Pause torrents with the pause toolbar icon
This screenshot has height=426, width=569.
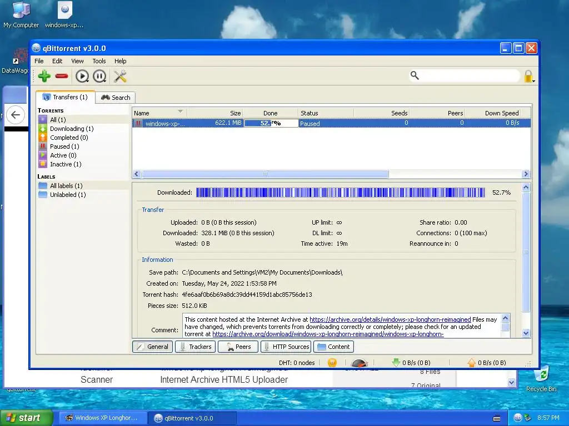(99, 76)
